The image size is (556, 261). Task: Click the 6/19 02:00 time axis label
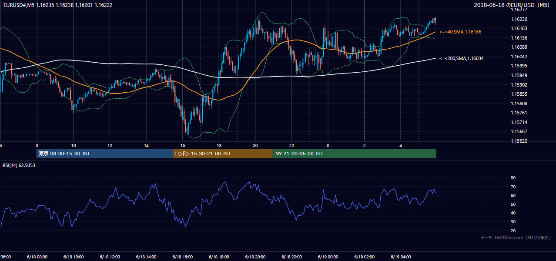pos(364,257)
